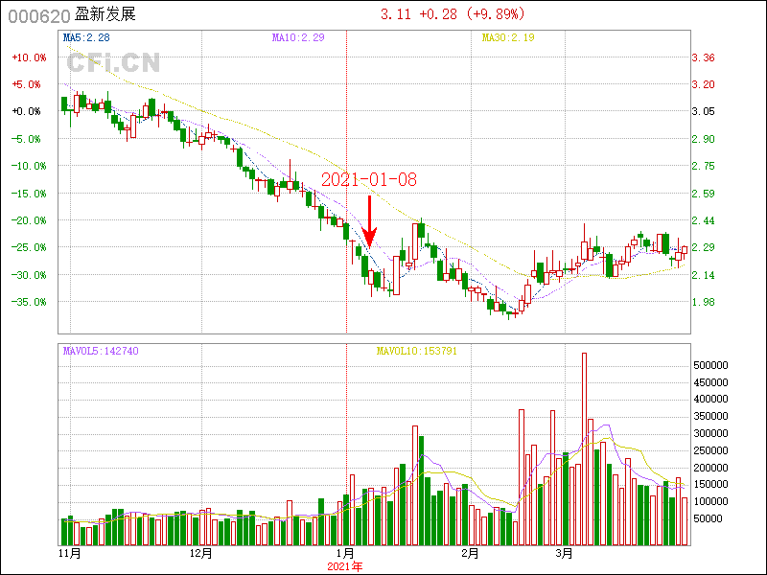
Task: Click the MAVOL10:153791 volume label
Action: (416, 351)
